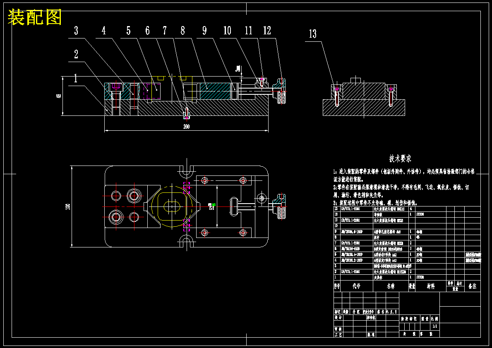Click the 审核 label in title block
Image resolution: width=492 pixels, height=348 pixels.
point(338,329)
